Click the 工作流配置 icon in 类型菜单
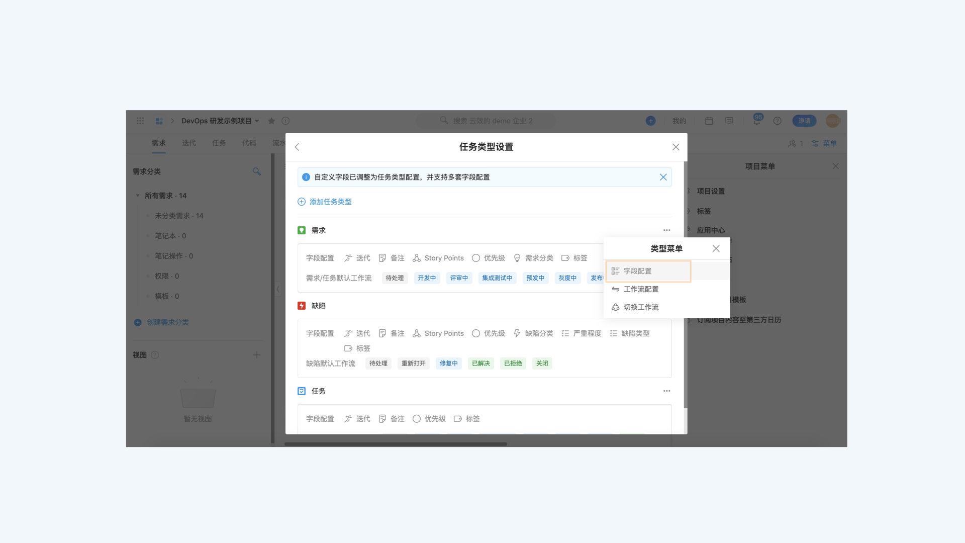Viewport: 965px width, 543px height. 616,289
